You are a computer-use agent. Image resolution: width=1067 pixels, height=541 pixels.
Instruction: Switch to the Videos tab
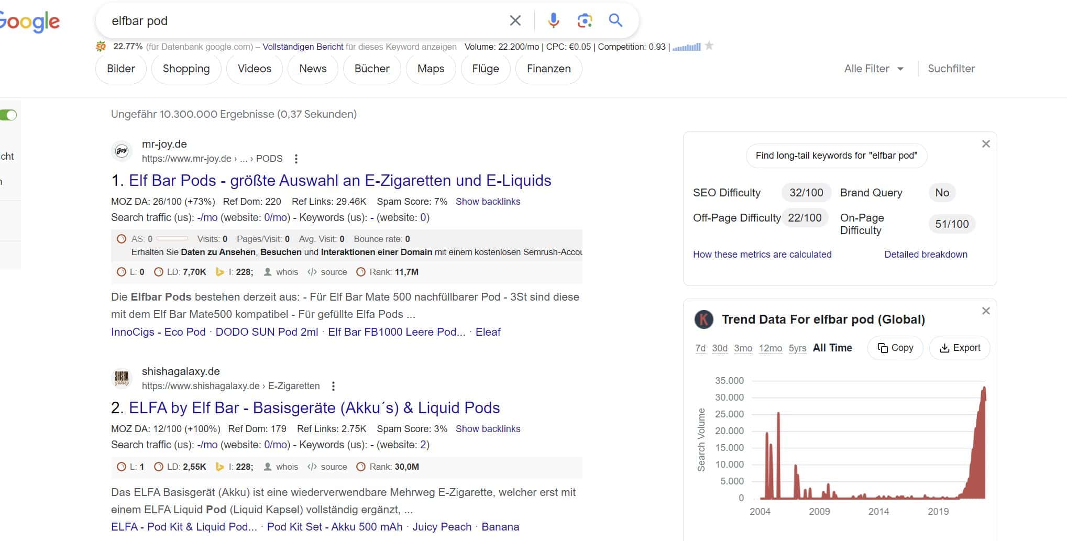point(255,69)
